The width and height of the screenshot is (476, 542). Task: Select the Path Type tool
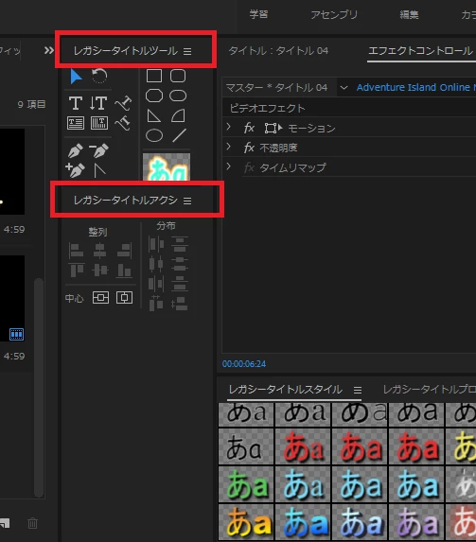[x=123, y=103]
